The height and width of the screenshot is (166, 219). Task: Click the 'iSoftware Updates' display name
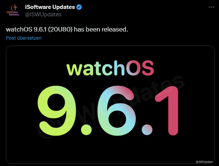click(50, 7)
